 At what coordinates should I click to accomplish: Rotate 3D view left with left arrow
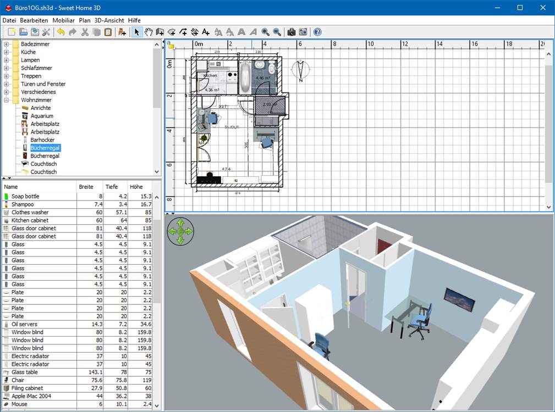pos(172,231)
